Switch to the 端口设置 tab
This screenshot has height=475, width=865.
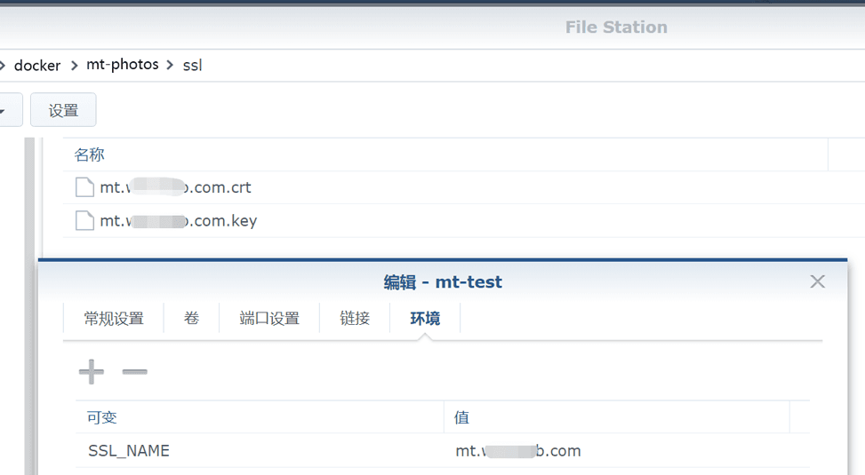point(269,318)
